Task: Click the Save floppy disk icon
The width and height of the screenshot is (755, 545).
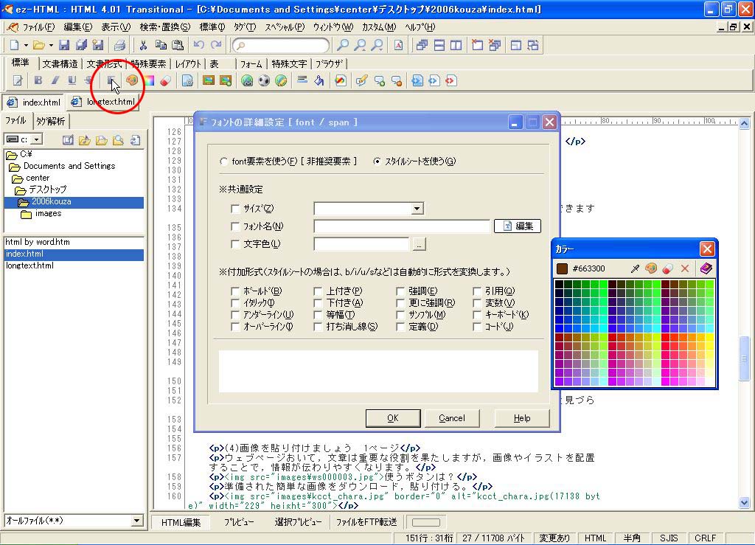Action: (64, 45)
